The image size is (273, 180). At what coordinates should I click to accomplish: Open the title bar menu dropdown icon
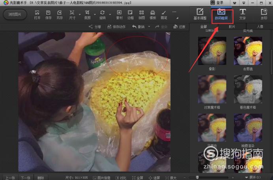(x=243, y=3)
